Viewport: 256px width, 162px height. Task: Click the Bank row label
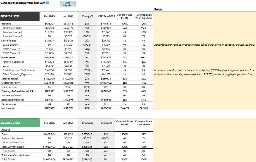(4, 134)
